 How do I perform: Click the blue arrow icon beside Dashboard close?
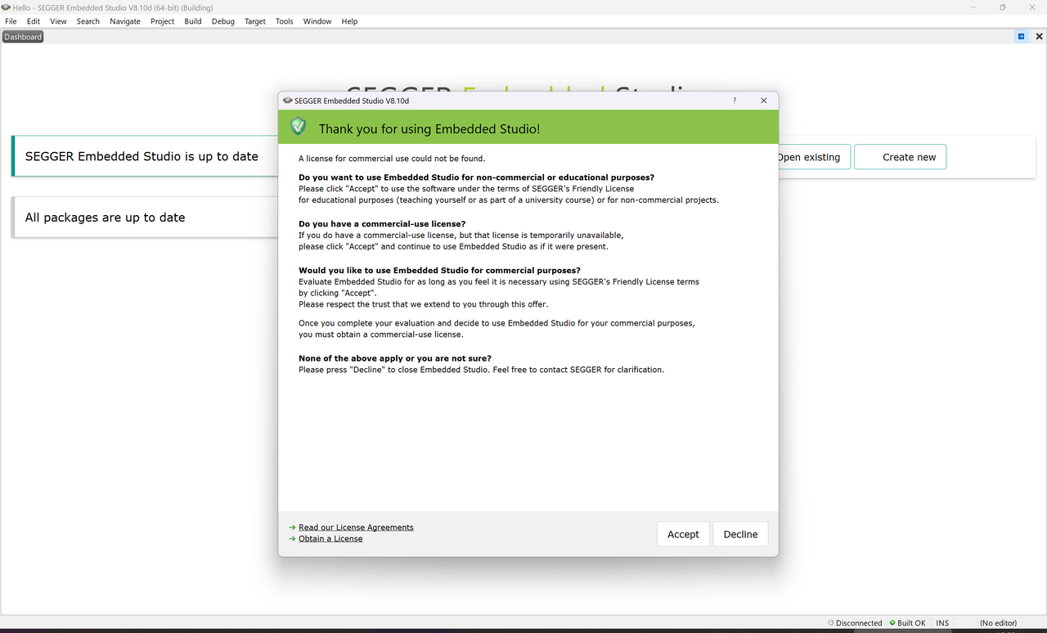[1021, 37]
